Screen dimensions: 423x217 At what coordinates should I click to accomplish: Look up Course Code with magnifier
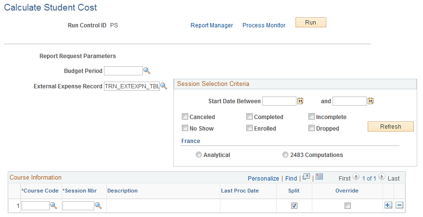(x=53, y=205)
